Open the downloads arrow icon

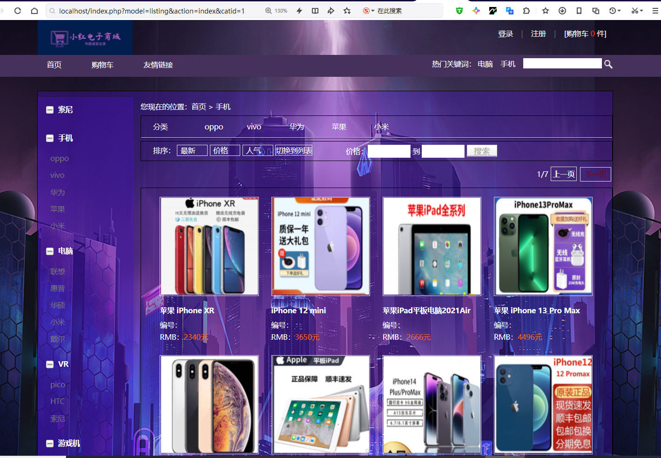click(562, 11)
